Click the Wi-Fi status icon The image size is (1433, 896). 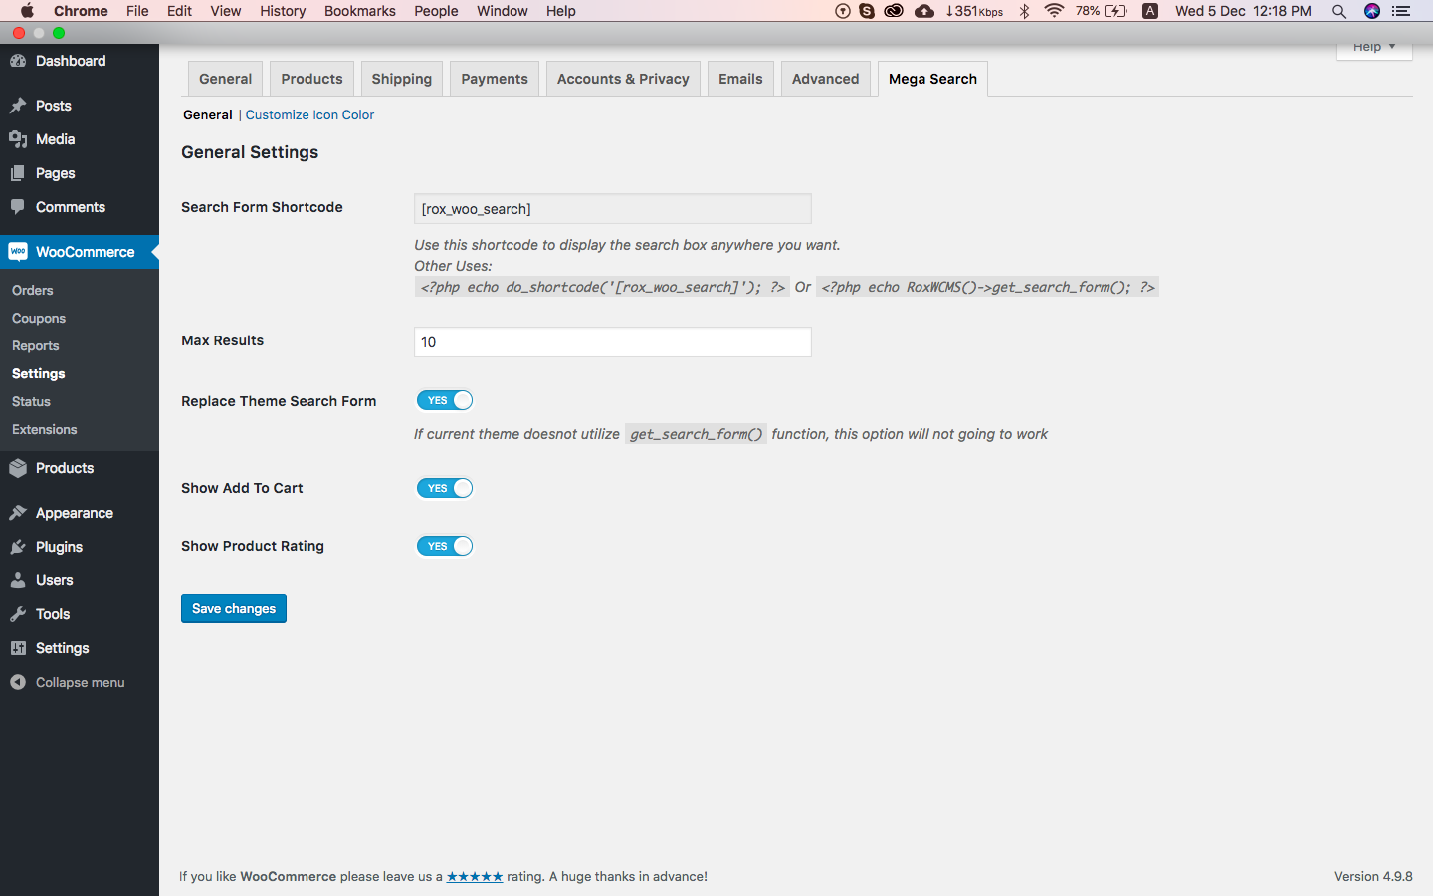pos(1054,11)
